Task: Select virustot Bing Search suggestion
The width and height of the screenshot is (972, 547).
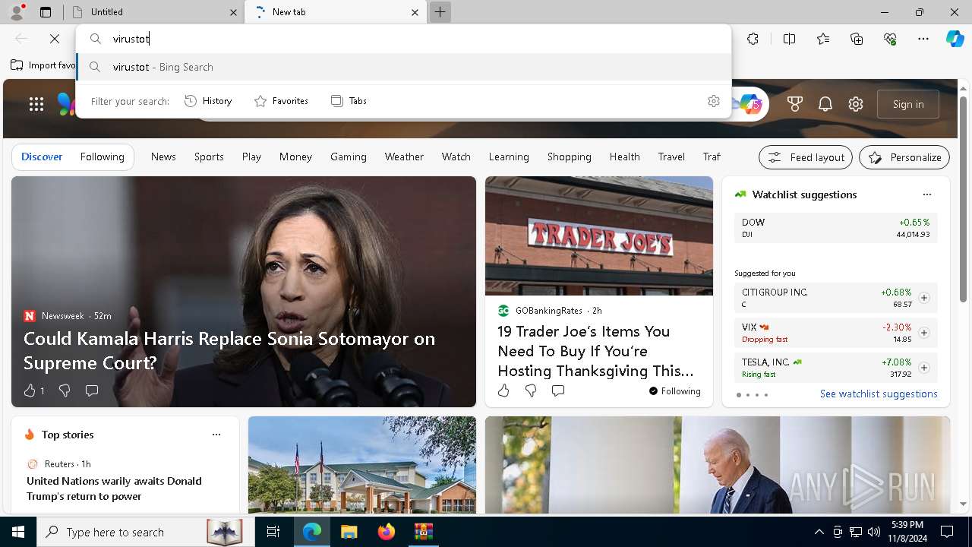Action: pyautogui.click(x=404, y=67)
